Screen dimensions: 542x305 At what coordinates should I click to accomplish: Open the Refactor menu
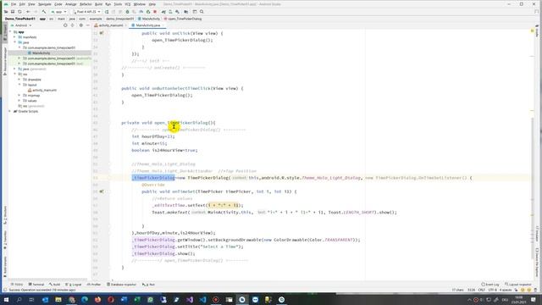pyautogui.click(x=86, y=4)
